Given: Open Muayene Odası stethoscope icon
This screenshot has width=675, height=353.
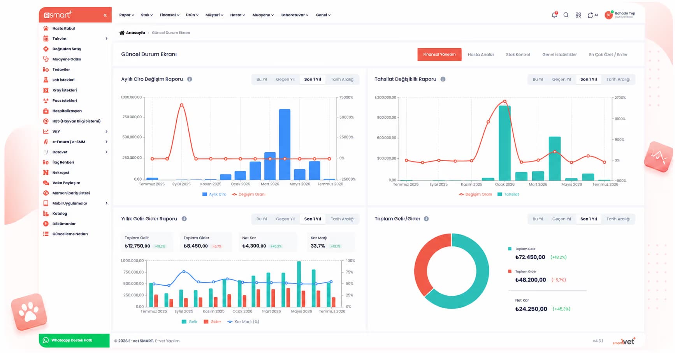Looking at the screenshot, I should coord(46,59).
